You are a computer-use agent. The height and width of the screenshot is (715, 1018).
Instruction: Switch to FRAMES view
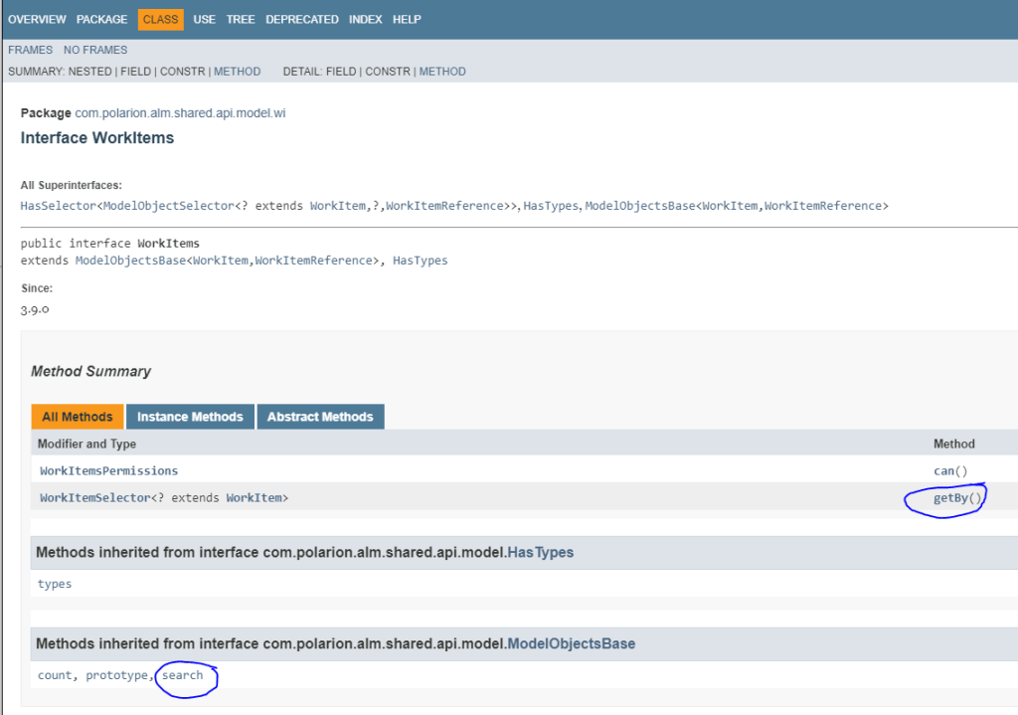tap(30, 50)
